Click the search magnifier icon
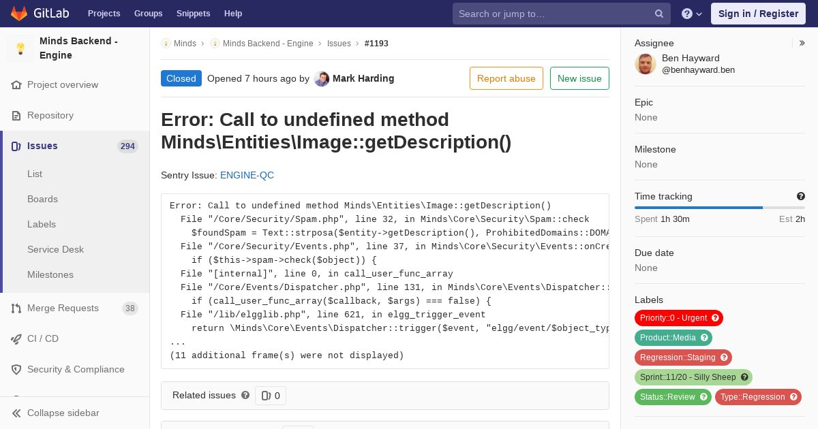The width and height of the screenshot is (818, 429). coord(659,14)
